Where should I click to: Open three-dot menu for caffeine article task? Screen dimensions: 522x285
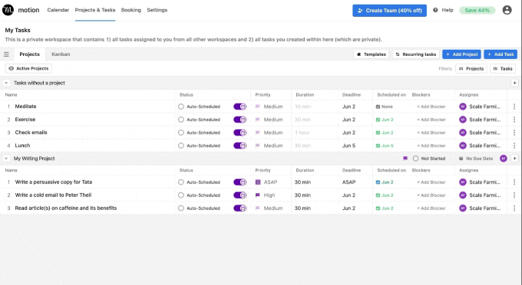(x=514, y=208)
